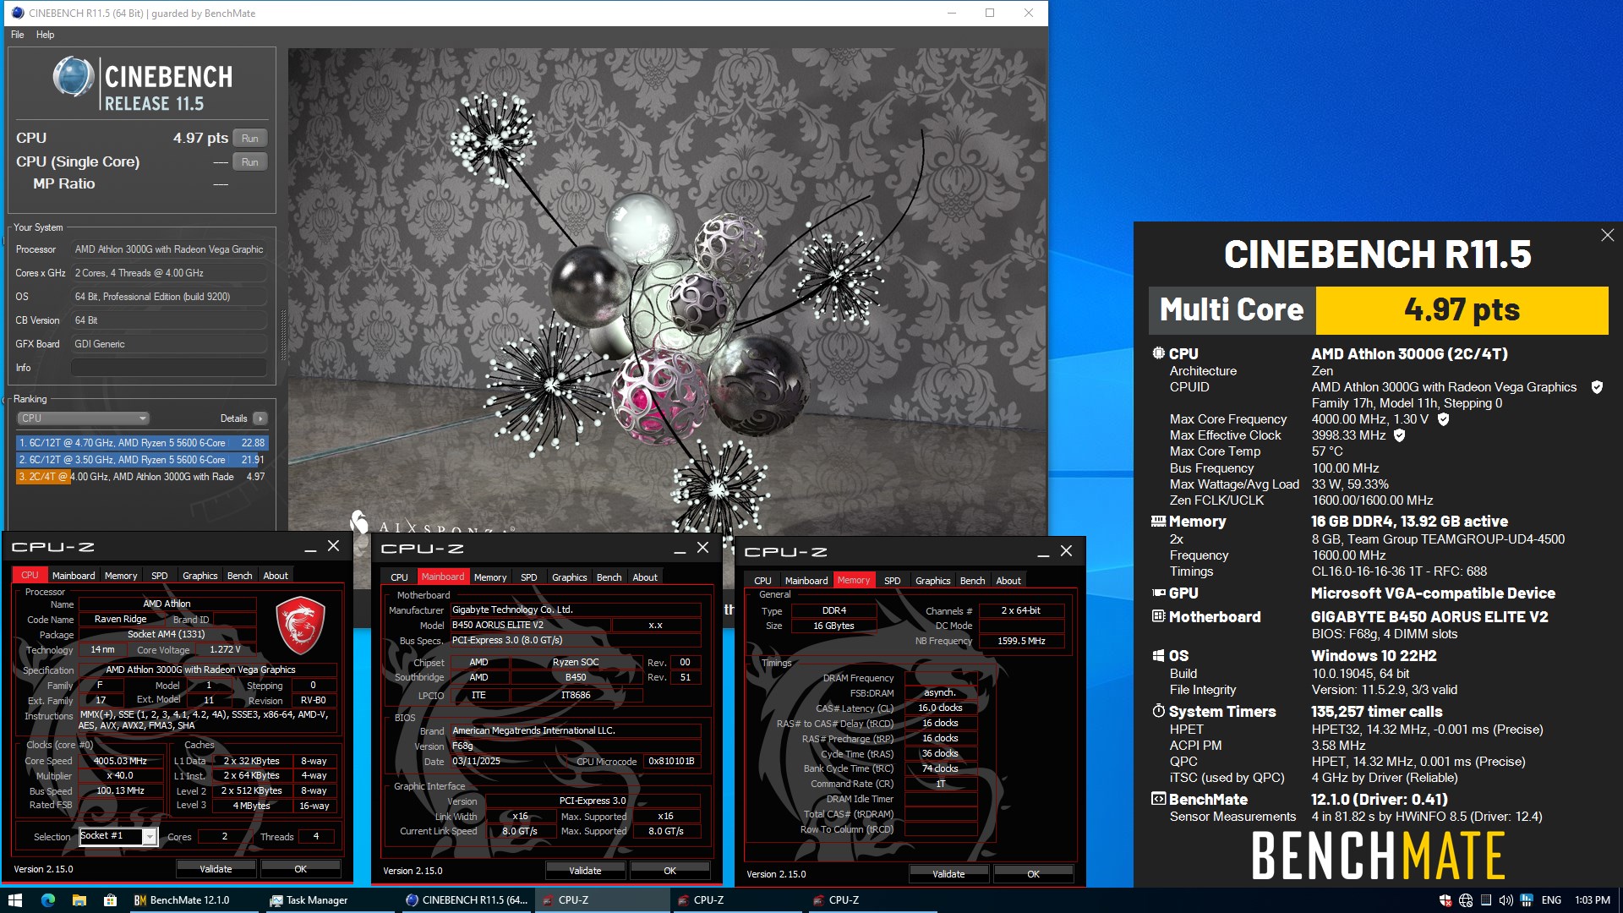
Task: Open the SPD tab in middle CPU-Z window
Action: (528, 577)
